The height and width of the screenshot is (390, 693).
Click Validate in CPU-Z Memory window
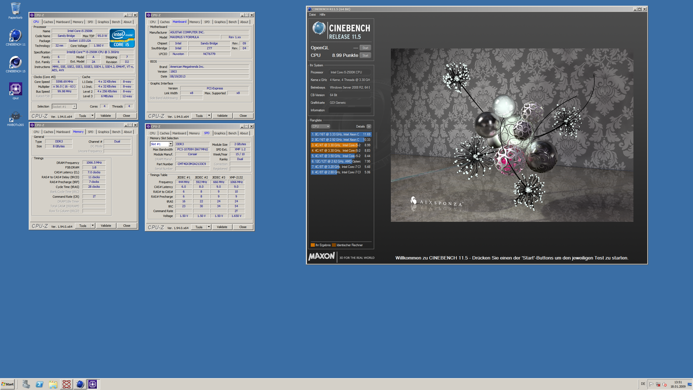point(106,226)
